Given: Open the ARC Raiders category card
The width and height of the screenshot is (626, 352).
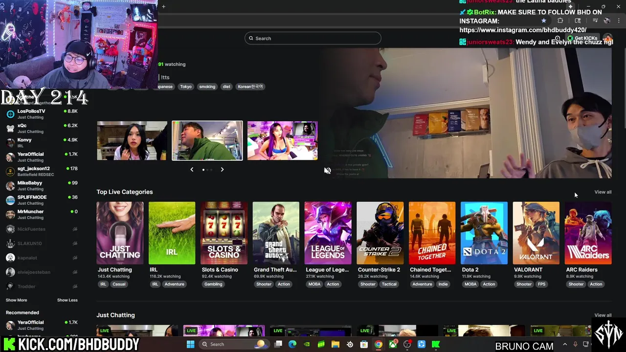Looking at the screenshot, I should (588, 233).
